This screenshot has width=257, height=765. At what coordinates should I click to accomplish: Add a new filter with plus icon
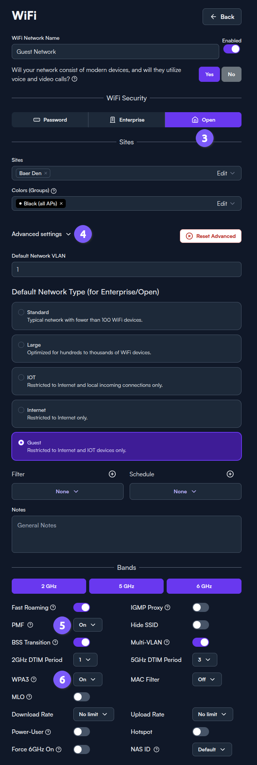tap(112, 474)
